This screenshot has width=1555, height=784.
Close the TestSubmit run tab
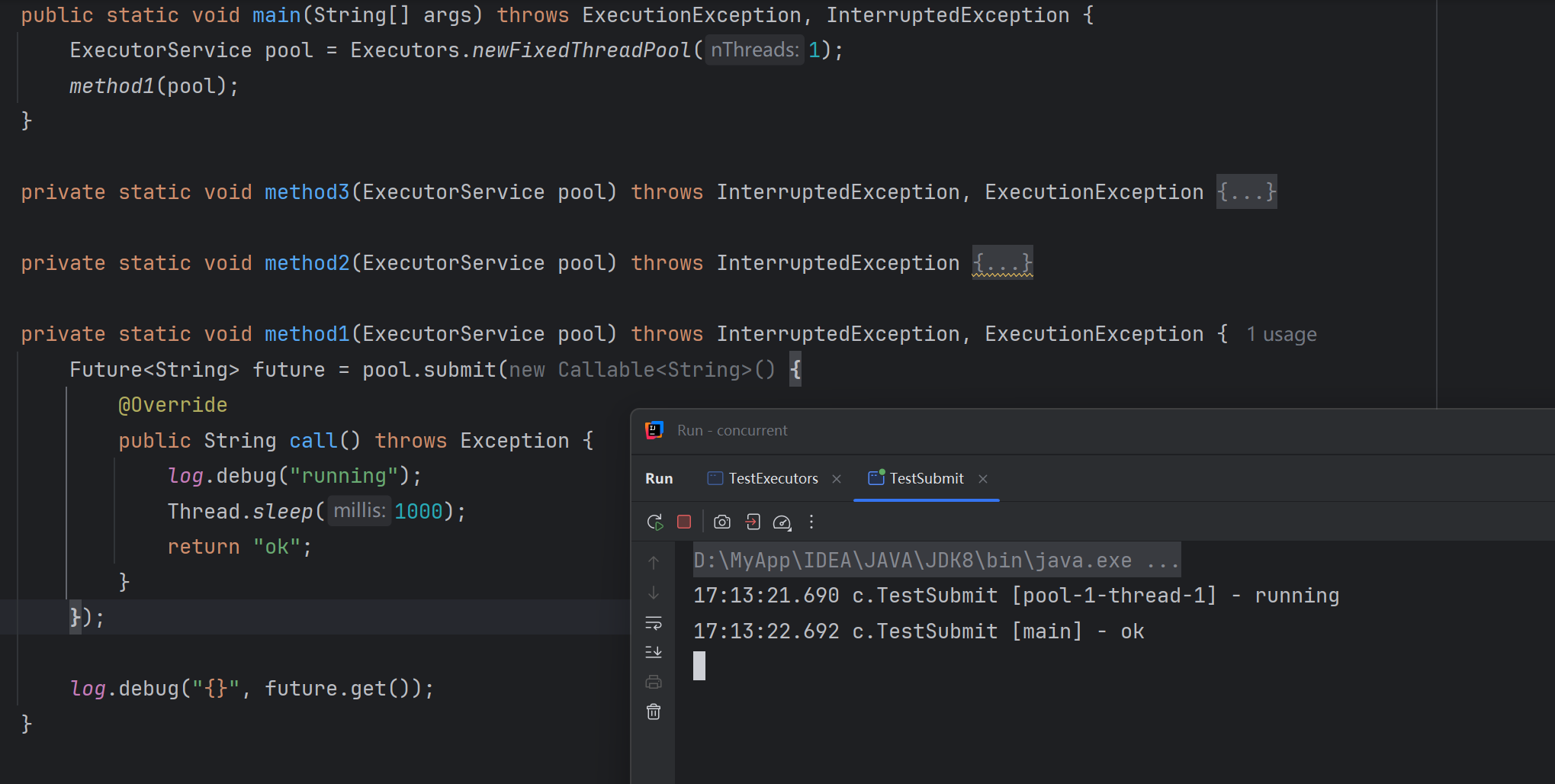[x=983, y=479]
